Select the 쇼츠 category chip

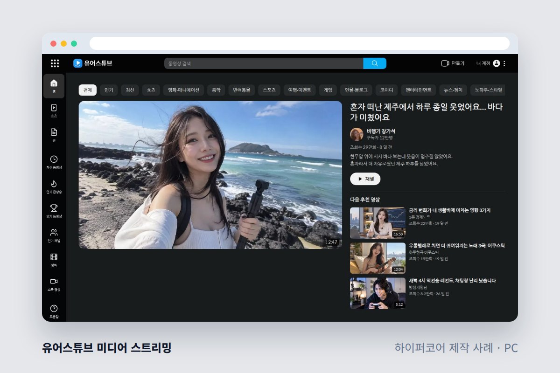[151, 90]
